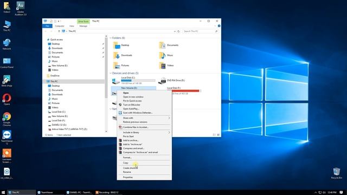Viewport: 347px width, 195px height.
Task: Expand the Share with submenu arrow
Action: coord(169,118)
